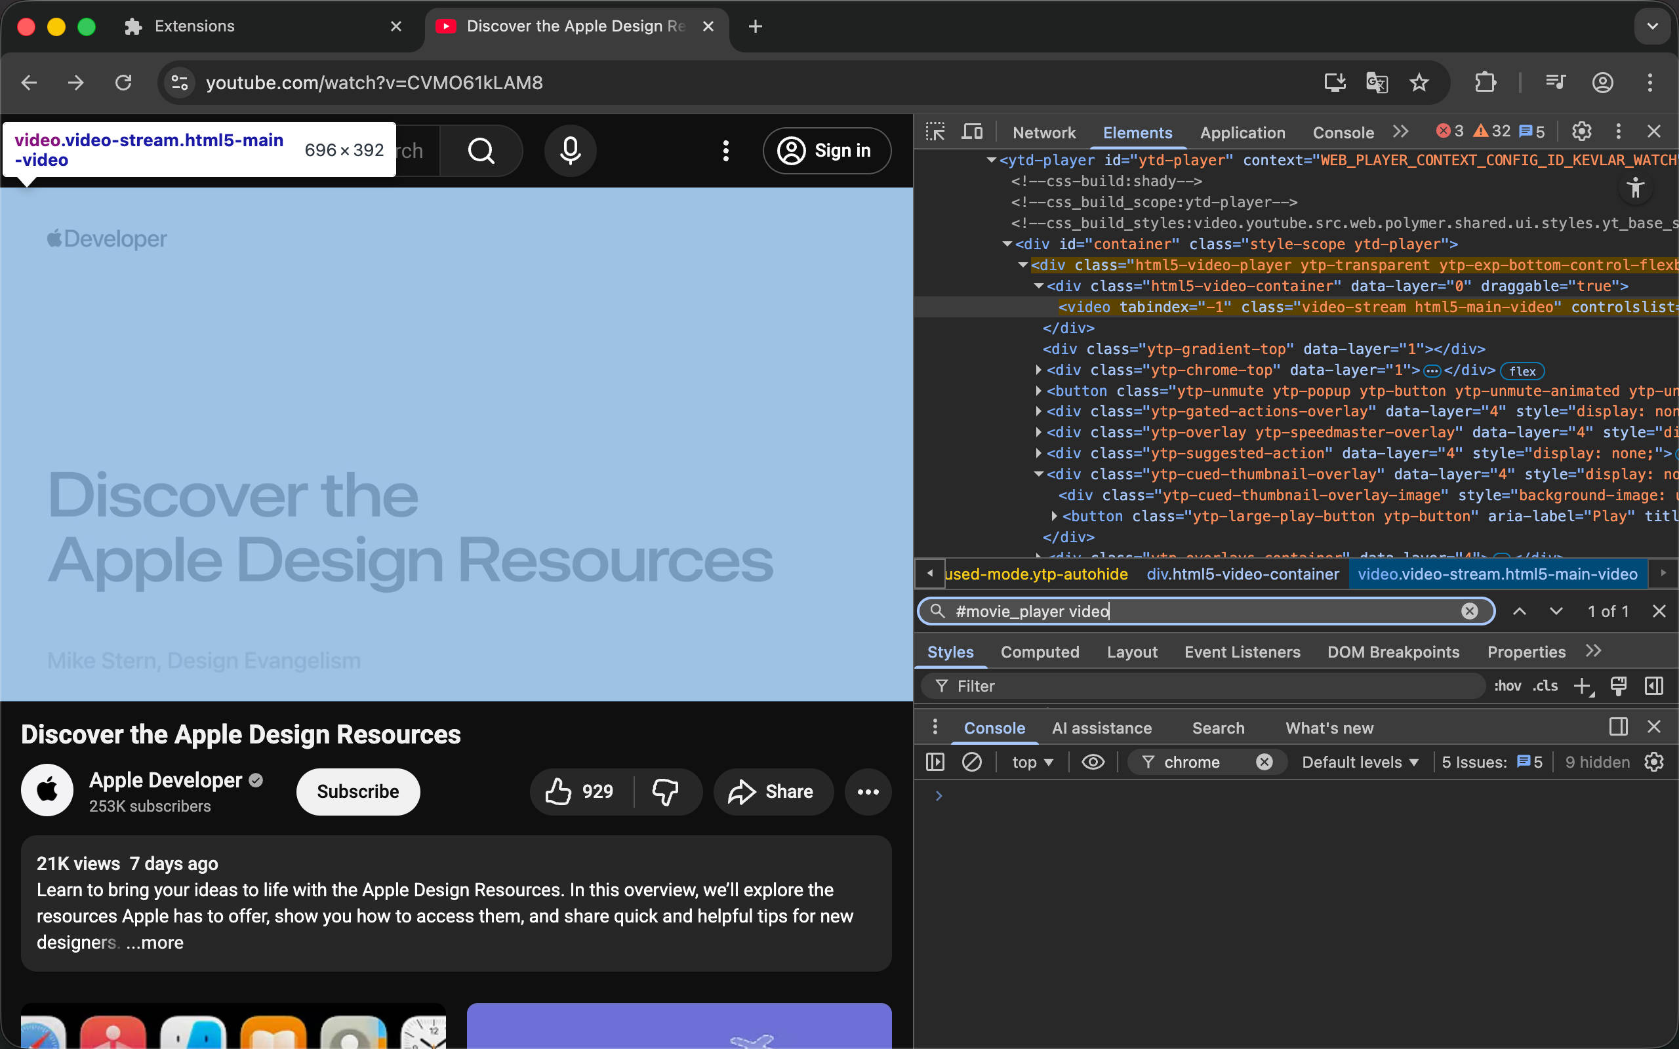The image size is (1679, 1049).
Task: Switch to the Network tab
Action: (1043, 132)
